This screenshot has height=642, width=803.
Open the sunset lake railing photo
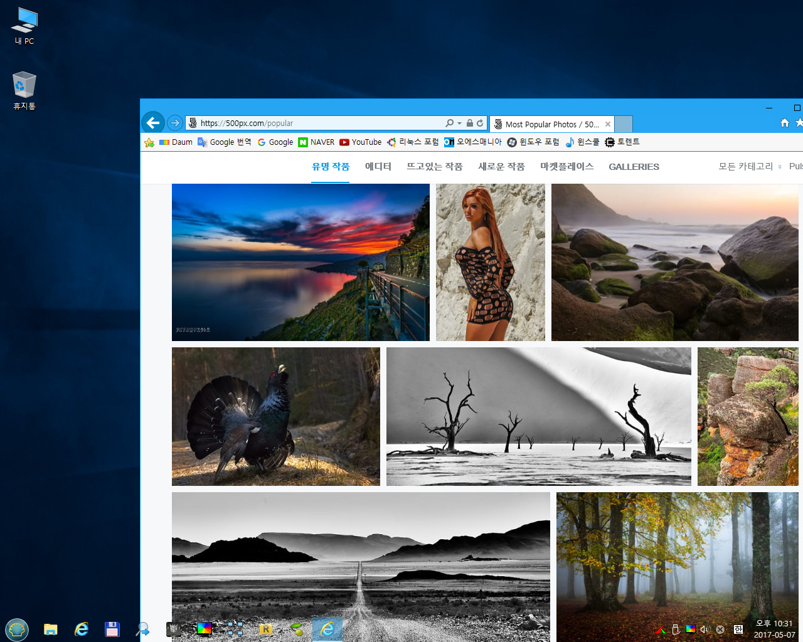(300, 262)
